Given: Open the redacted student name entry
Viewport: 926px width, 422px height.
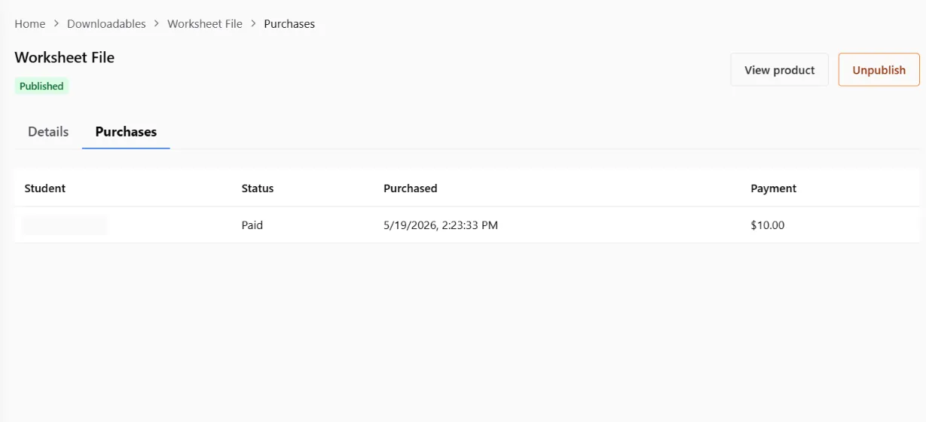Looking at the screenshot, I should click(x=65, y=225).
